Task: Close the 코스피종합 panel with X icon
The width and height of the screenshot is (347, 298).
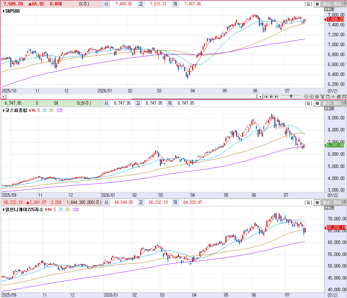Action: tap(345, 105)
